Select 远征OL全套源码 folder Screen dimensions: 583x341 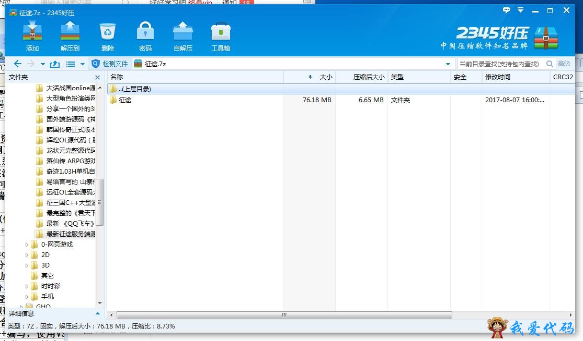66,192
